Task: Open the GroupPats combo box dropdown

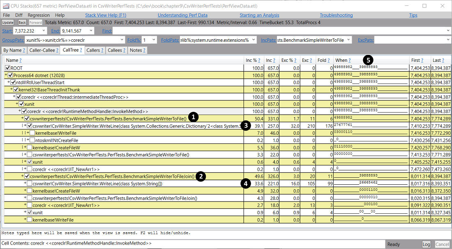Action: tap(122, 40)
